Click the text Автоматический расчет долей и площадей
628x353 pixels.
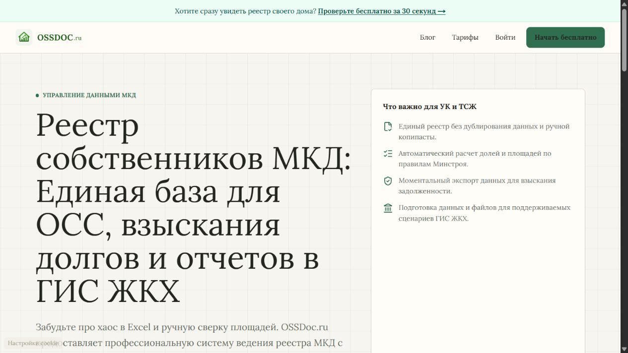pyautogui.click(x=475, y=159)
